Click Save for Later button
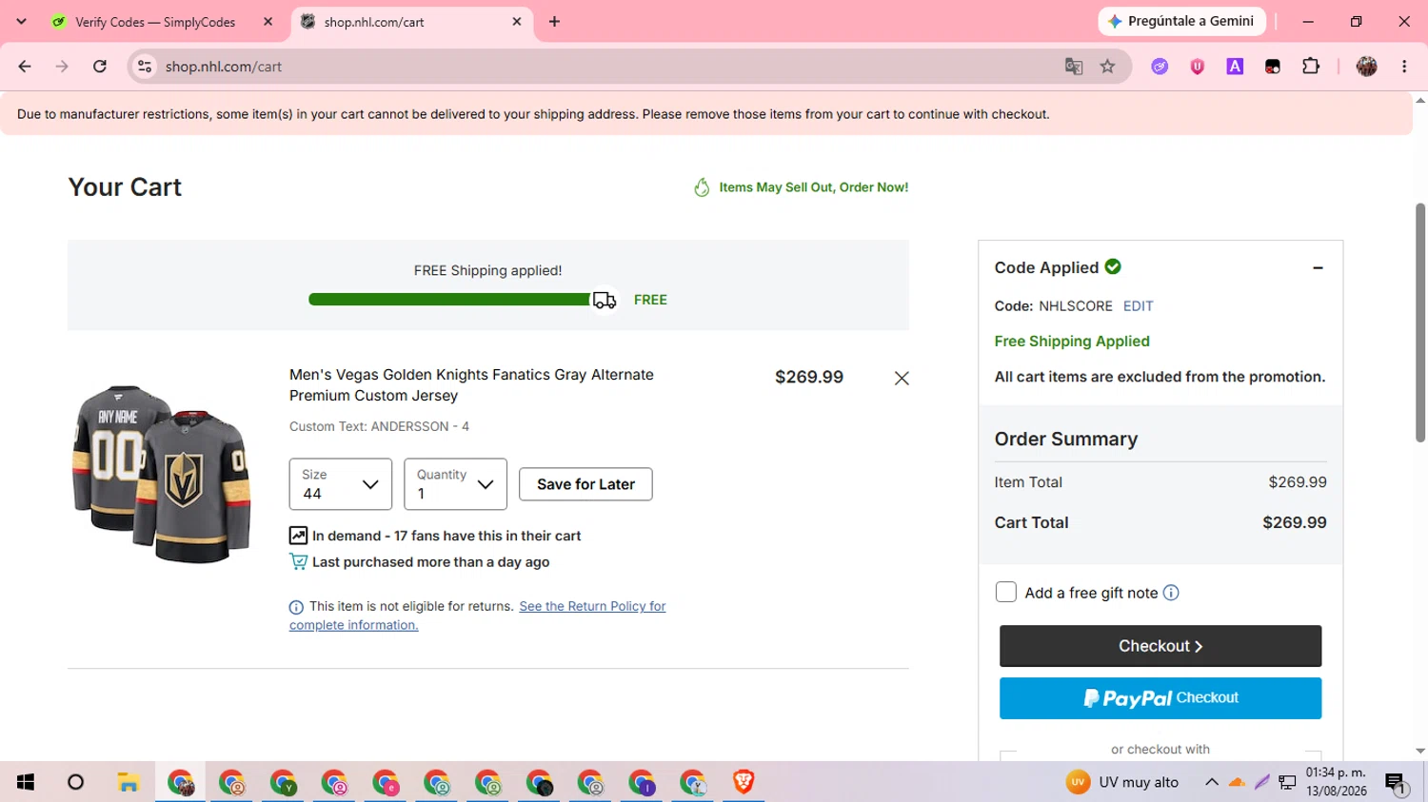This screenshot has width=1428, height=802. point(585,484)
